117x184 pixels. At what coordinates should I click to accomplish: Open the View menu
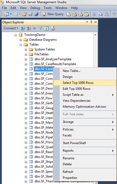23,8
